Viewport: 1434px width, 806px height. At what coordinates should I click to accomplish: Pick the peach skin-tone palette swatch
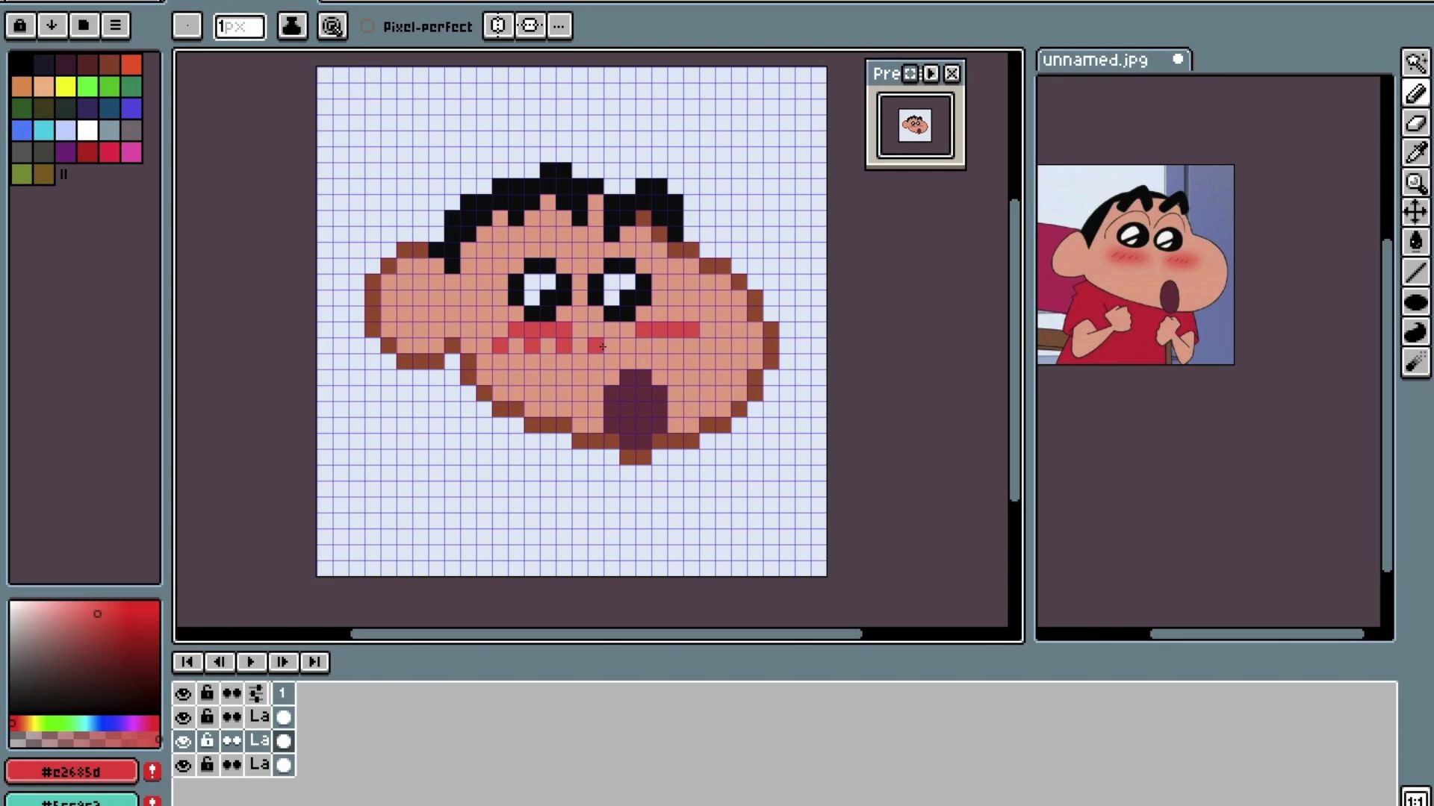[x=44, y=87]
